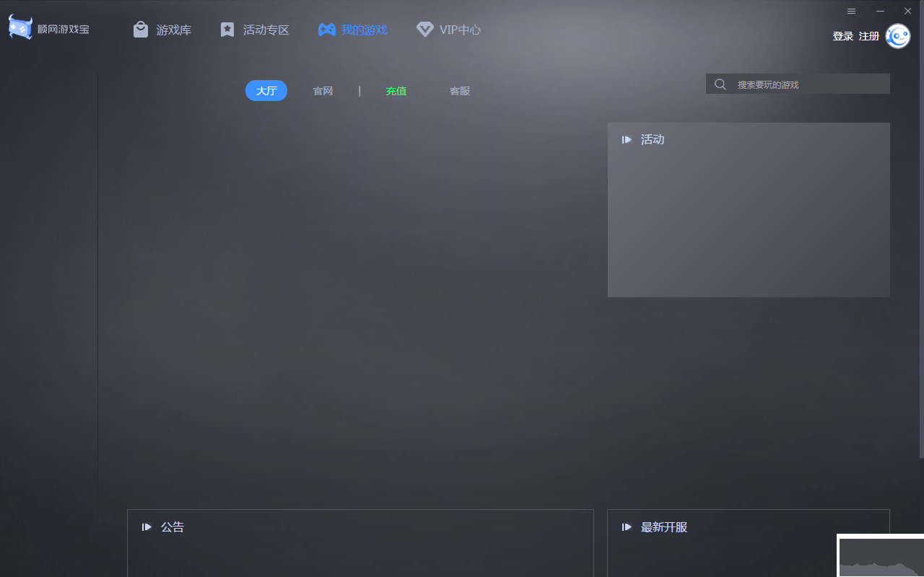924x577 pixels.
Task: Select the highlighted 大厅 lobby tab
Action: pos(266,90)
